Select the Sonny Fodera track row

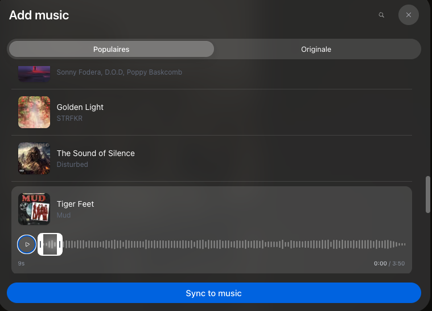point(212,72)
